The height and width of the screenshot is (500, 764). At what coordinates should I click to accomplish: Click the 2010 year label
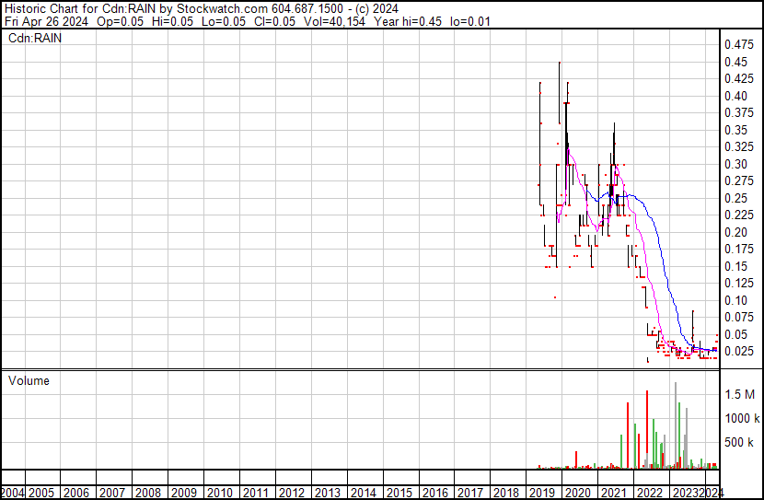pyautogui.click(x=220, y=493)
